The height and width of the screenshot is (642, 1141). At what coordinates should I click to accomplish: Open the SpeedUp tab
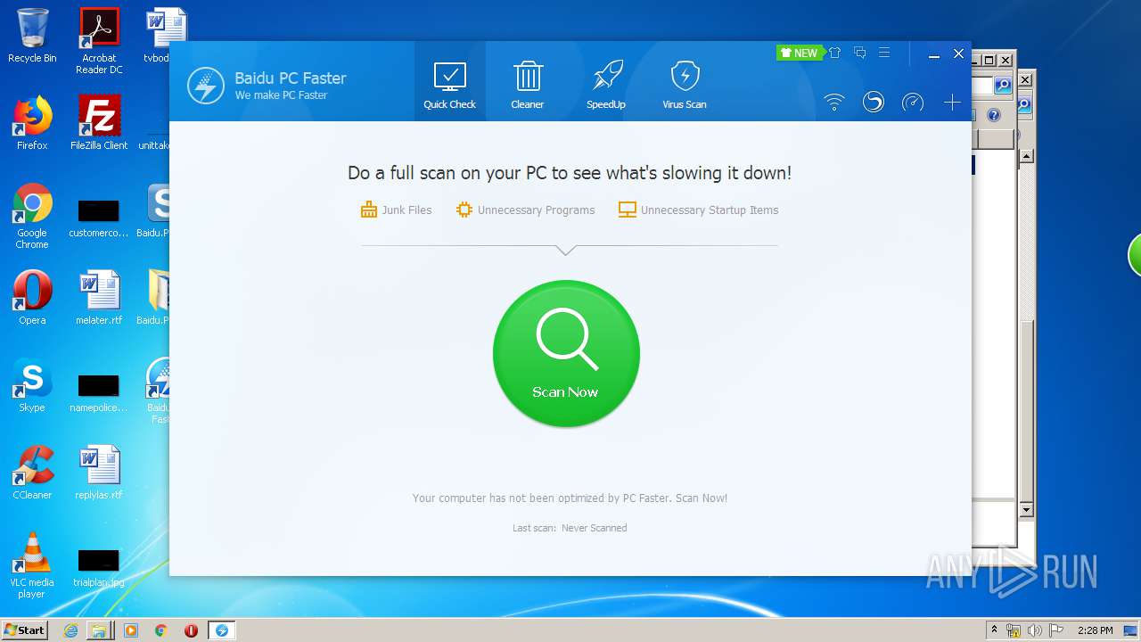606,86
